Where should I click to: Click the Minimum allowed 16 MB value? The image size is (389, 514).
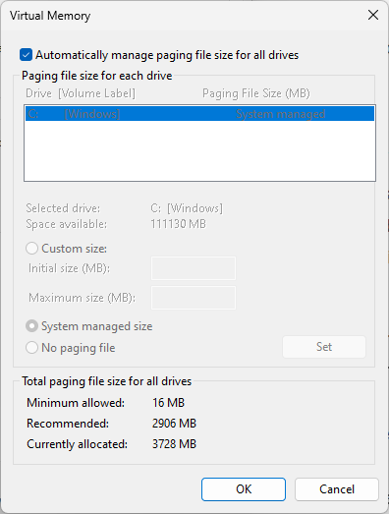click(168, 403)
